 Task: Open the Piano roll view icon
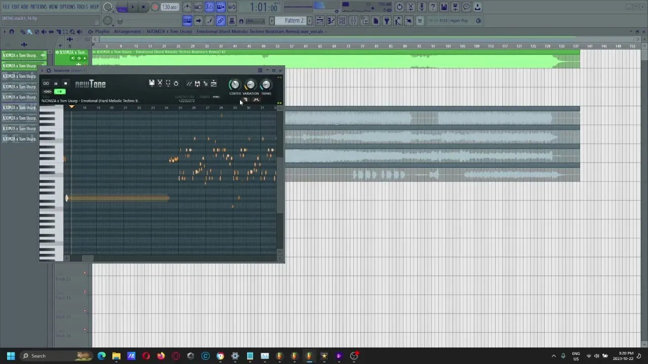click(331, 21)
